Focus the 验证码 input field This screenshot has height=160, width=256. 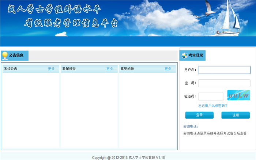211,97
